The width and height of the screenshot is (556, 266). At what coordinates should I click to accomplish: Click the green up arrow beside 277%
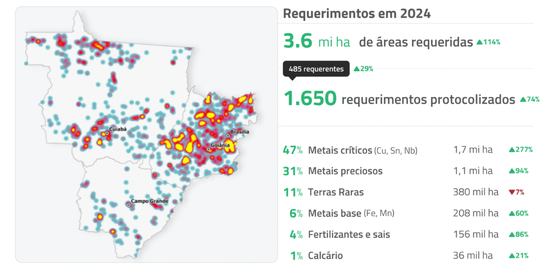click(511, 150)
